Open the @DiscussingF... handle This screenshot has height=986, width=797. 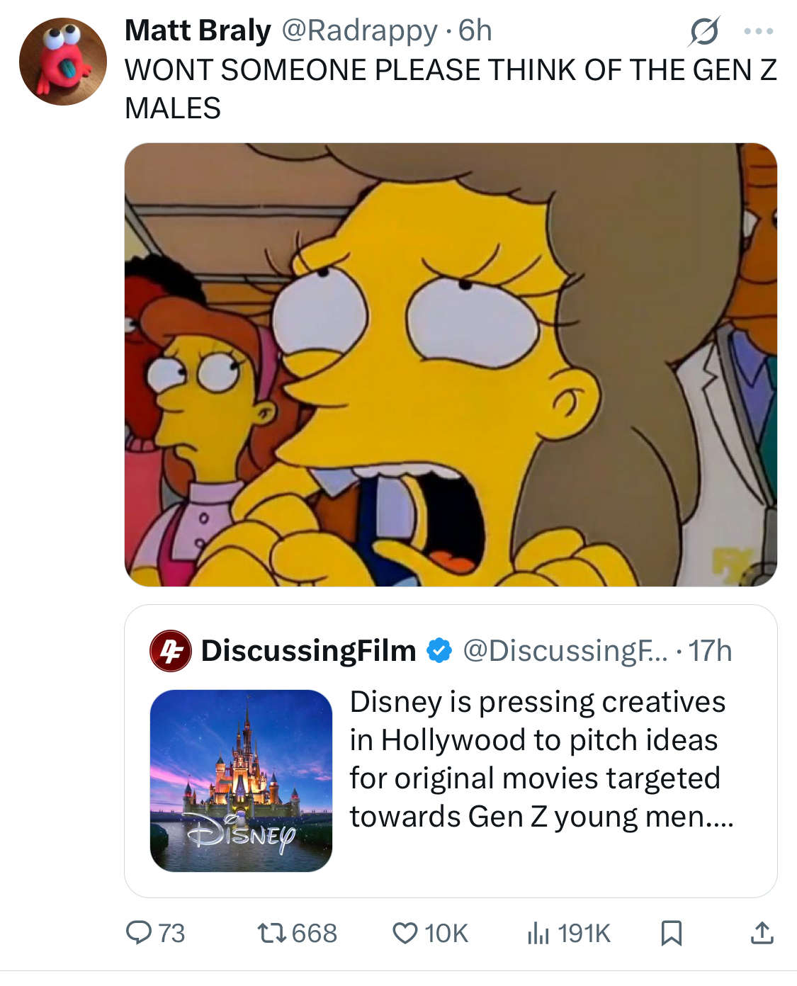tap(565, 650)
